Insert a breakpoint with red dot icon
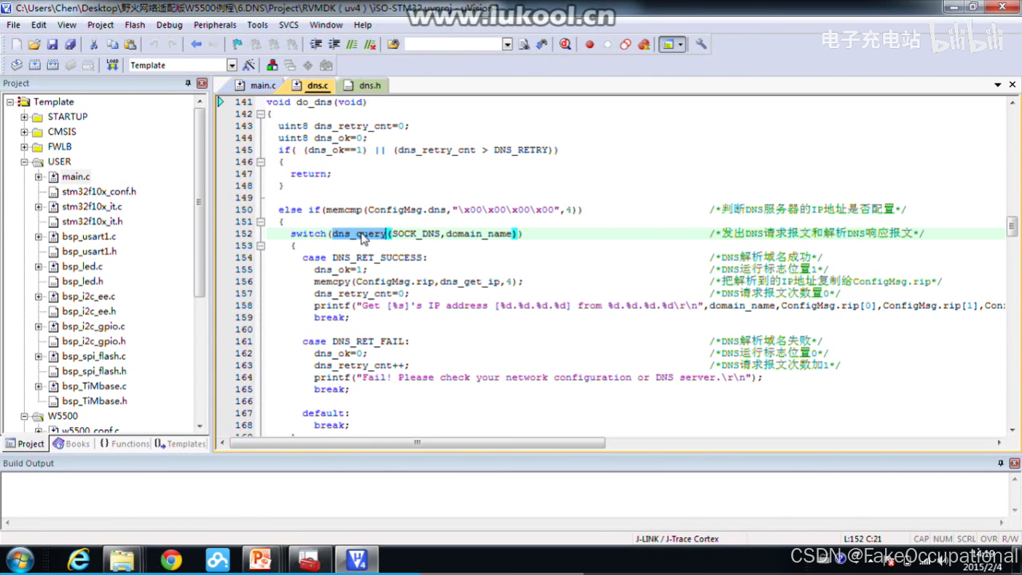The width and height of the screenshot is (1022, 575). click(589, 44)
